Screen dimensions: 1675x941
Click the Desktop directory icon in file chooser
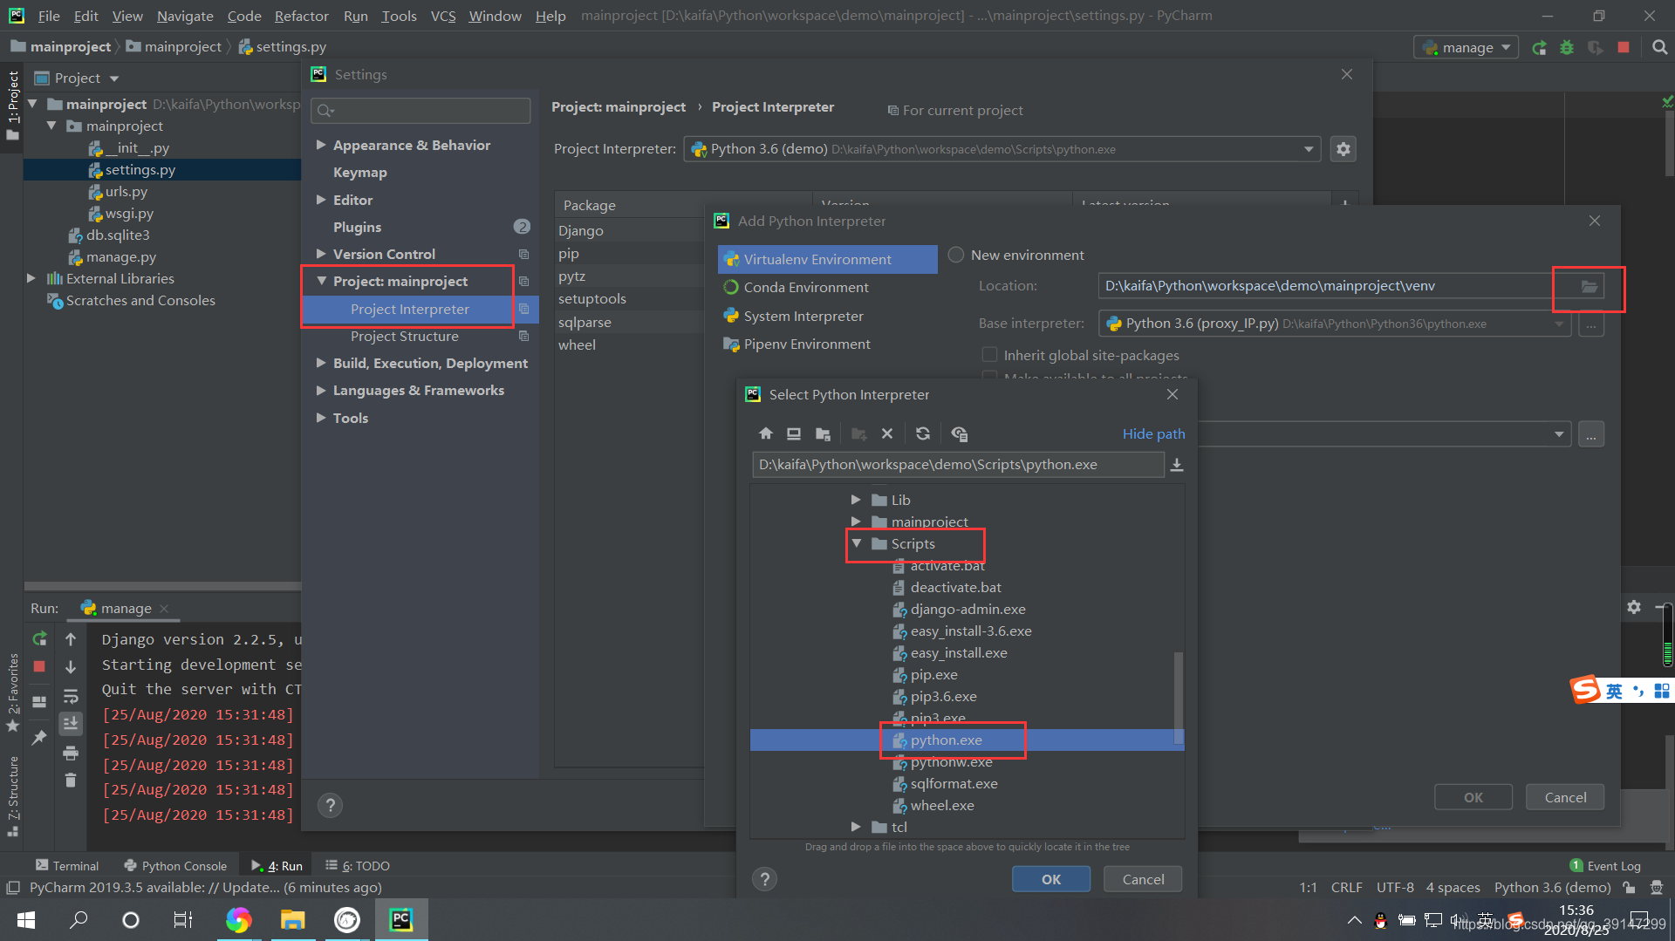[794, 433]
